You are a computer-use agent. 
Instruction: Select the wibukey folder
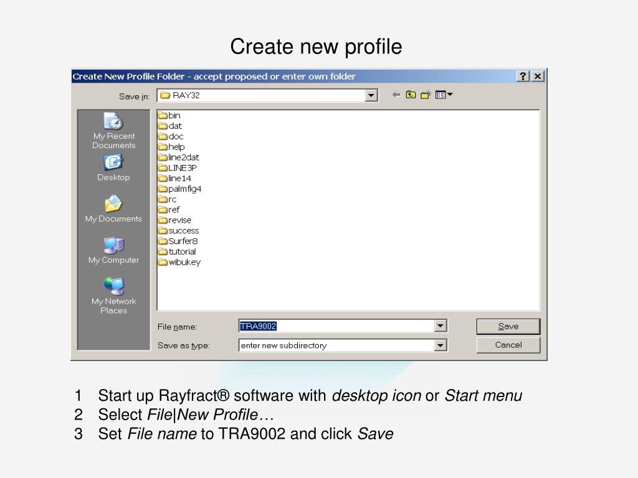pos(179,262)
